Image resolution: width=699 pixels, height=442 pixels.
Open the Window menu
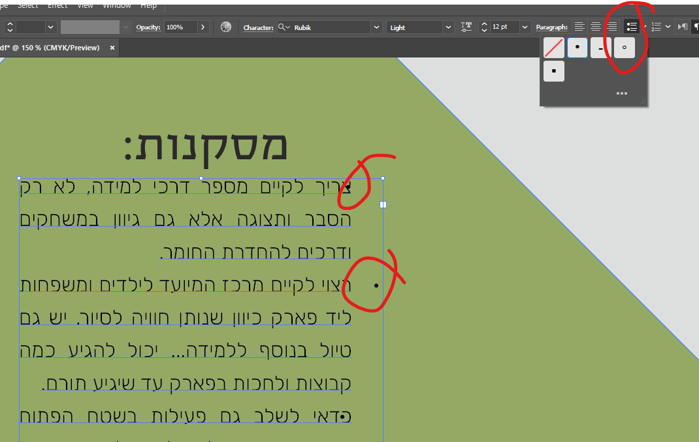pyautogui.click(x=117, y=5)
